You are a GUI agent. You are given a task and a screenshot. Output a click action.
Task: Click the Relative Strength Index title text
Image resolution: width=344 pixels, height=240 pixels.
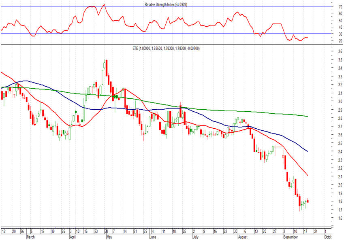tap(166, 4)
